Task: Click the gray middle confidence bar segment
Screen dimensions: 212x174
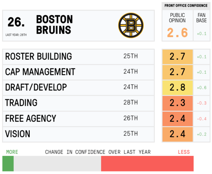Action: [57, 164]
